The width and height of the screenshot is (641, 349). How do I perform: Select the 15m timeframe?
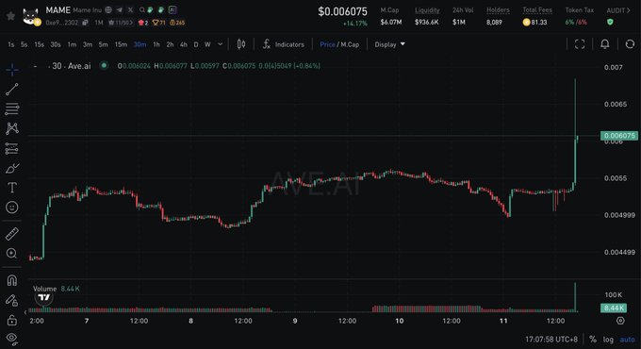(121, 44)
